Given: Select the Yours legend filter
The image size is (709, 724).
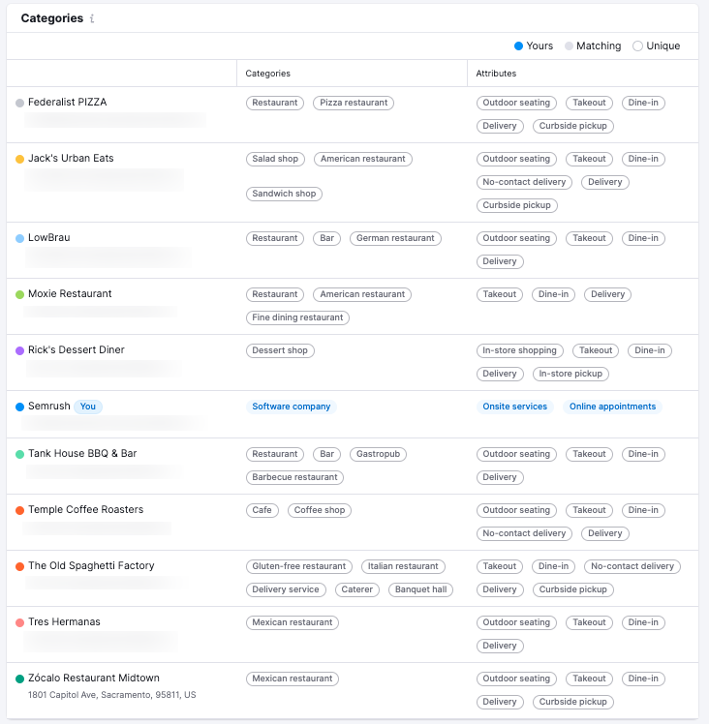Looking at the screenshot, I should [534, 45].
